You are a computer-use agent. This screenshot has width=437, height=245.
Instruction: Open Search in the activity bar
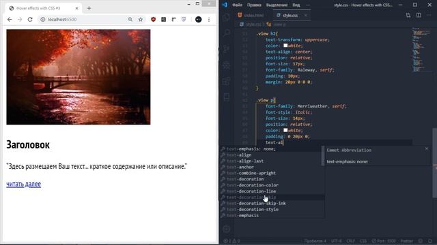pos(226,33)
